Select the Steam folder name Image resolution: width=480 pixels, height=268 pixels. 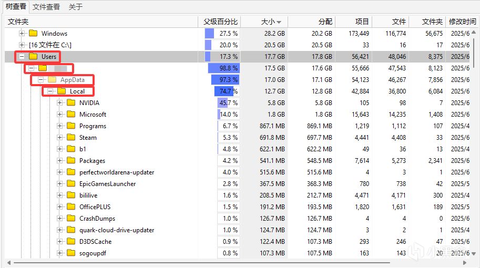point(88,138)
